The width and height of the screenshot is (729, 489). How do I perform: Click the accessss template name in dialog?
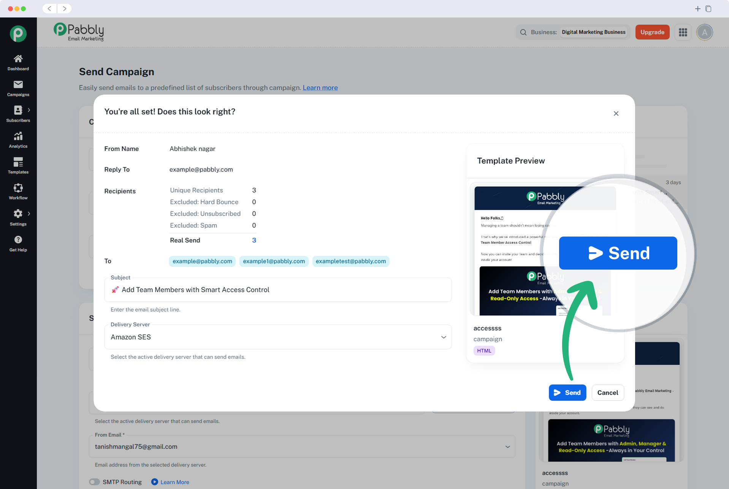coord(487,328)
